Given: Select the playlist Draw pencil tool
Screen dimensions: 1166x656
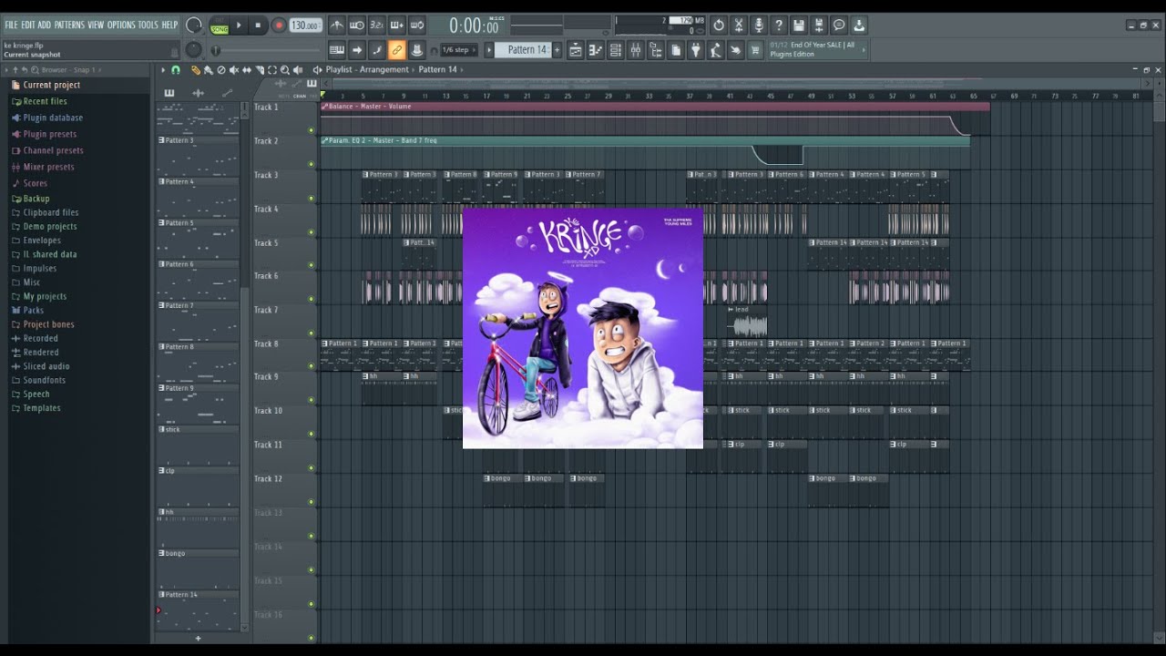Looking at the screenshot, I should (196, 70).
